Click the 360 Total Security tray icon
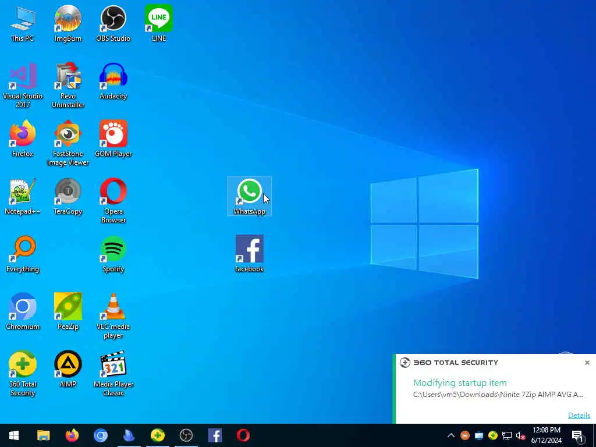The height and width of the screenshot is (447, 596). click(493, 435)
